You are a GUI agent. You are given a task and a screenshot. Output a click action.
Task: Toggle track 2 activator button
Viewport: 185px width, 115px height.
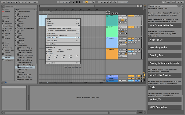pos(131,27)
